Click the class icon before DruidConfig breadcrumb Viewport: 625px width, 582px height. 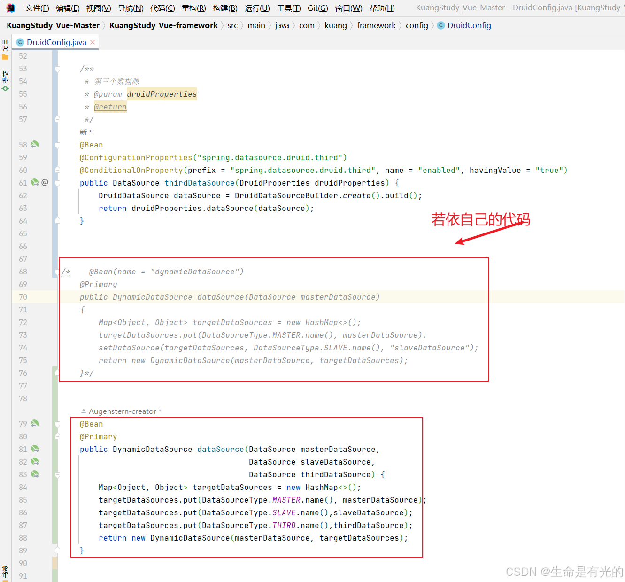pyautogui.click(x=441, y=25)
